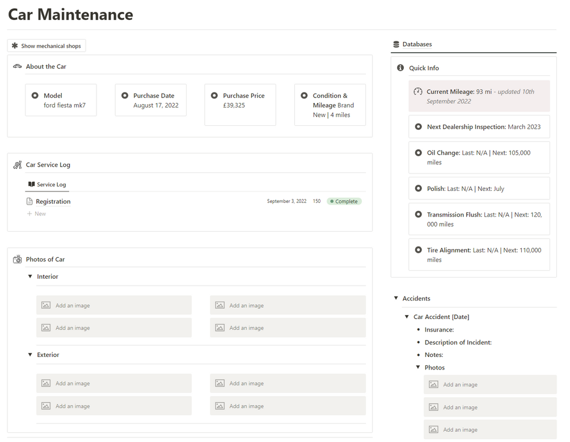Add a New service log entry
The height and width of the screenshot is (442, 570).
40,214
